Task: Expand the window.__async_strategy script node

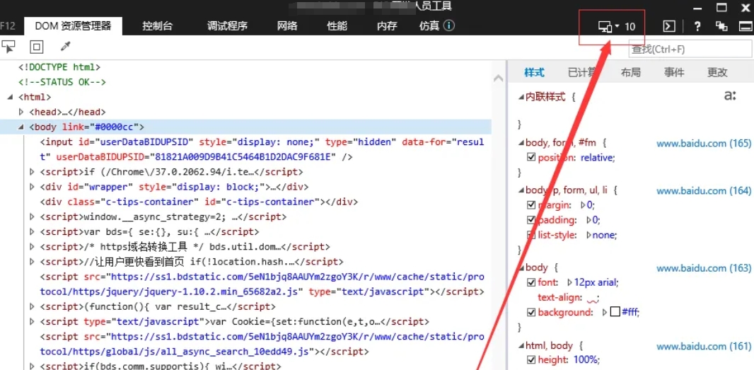Action: 33,217
